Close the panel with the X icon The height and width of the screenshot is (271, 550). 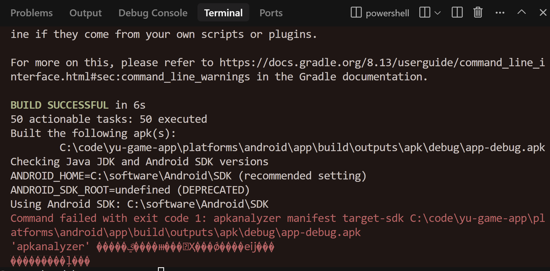[x=543, y=12]
